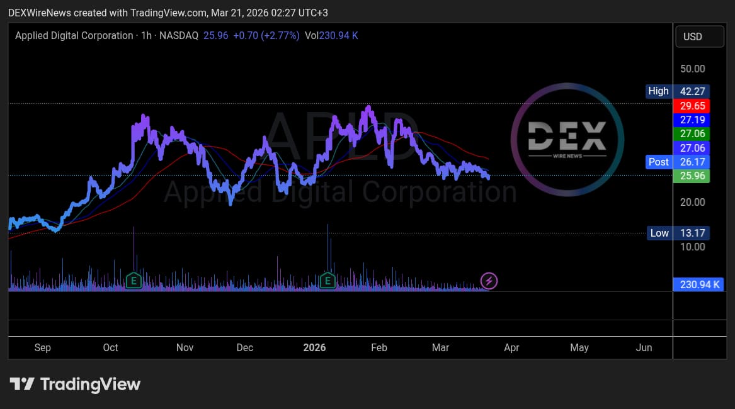Click the blue 27.19 indicator label

pos(692,120)
